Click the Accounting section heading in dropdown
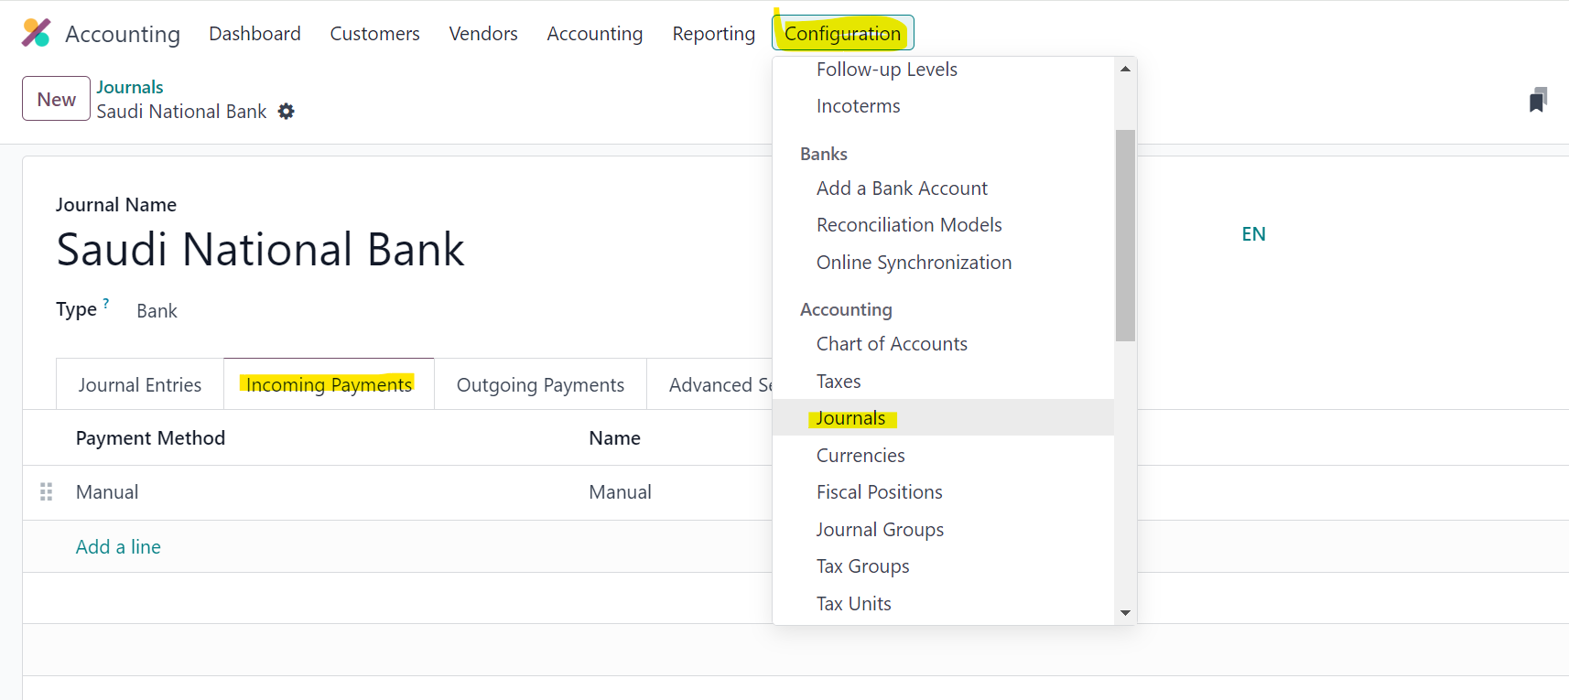 pos(846,309)
